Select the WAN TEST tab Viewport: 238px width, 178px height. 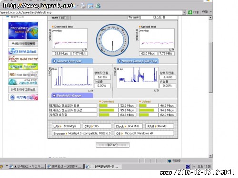click(59, 18)
